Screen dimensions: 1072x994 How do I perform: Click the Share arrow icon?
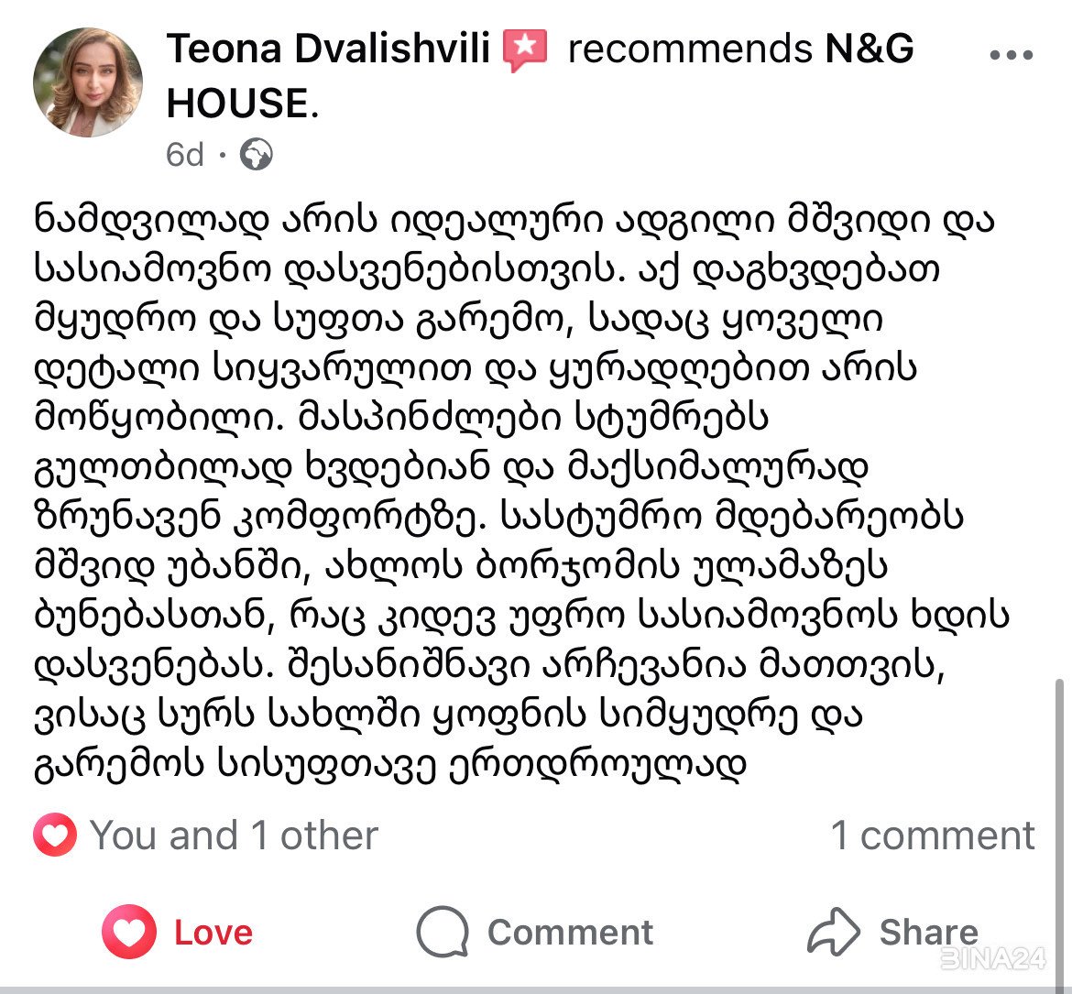[x=834, y=931]
